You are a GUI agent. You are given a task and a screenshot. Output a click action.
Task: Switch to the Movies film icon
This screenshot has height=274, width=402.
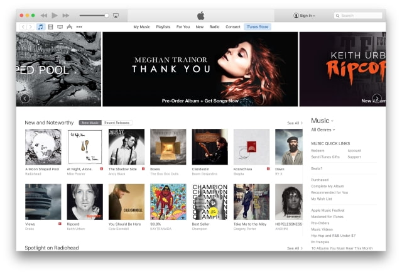tap(50, 26)
